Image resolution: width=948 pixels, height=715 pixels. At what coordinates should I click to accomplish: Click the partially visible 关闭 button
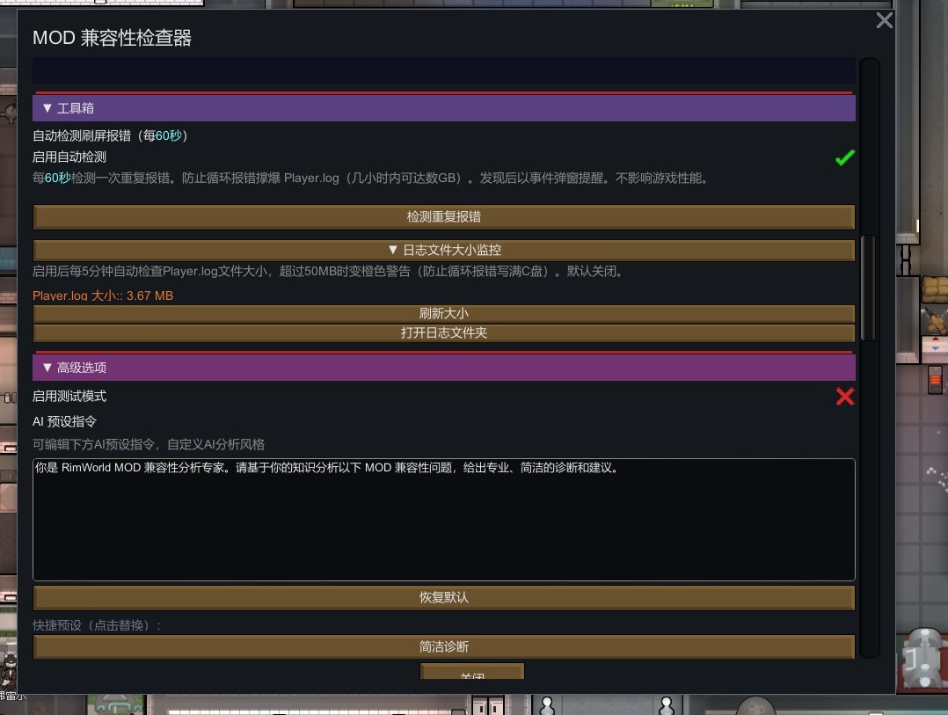[472, 672]
